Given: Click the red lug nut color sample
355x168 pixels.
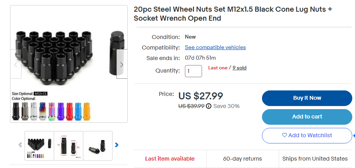Looking at the screenshot, I should tap(70, 111).
